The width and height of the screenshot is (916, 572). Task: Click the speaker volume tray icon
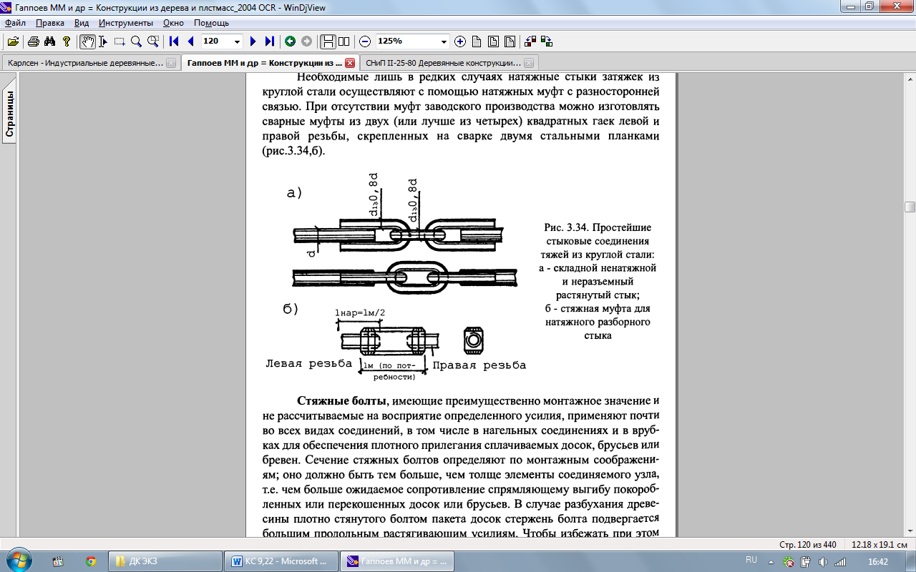824,561
